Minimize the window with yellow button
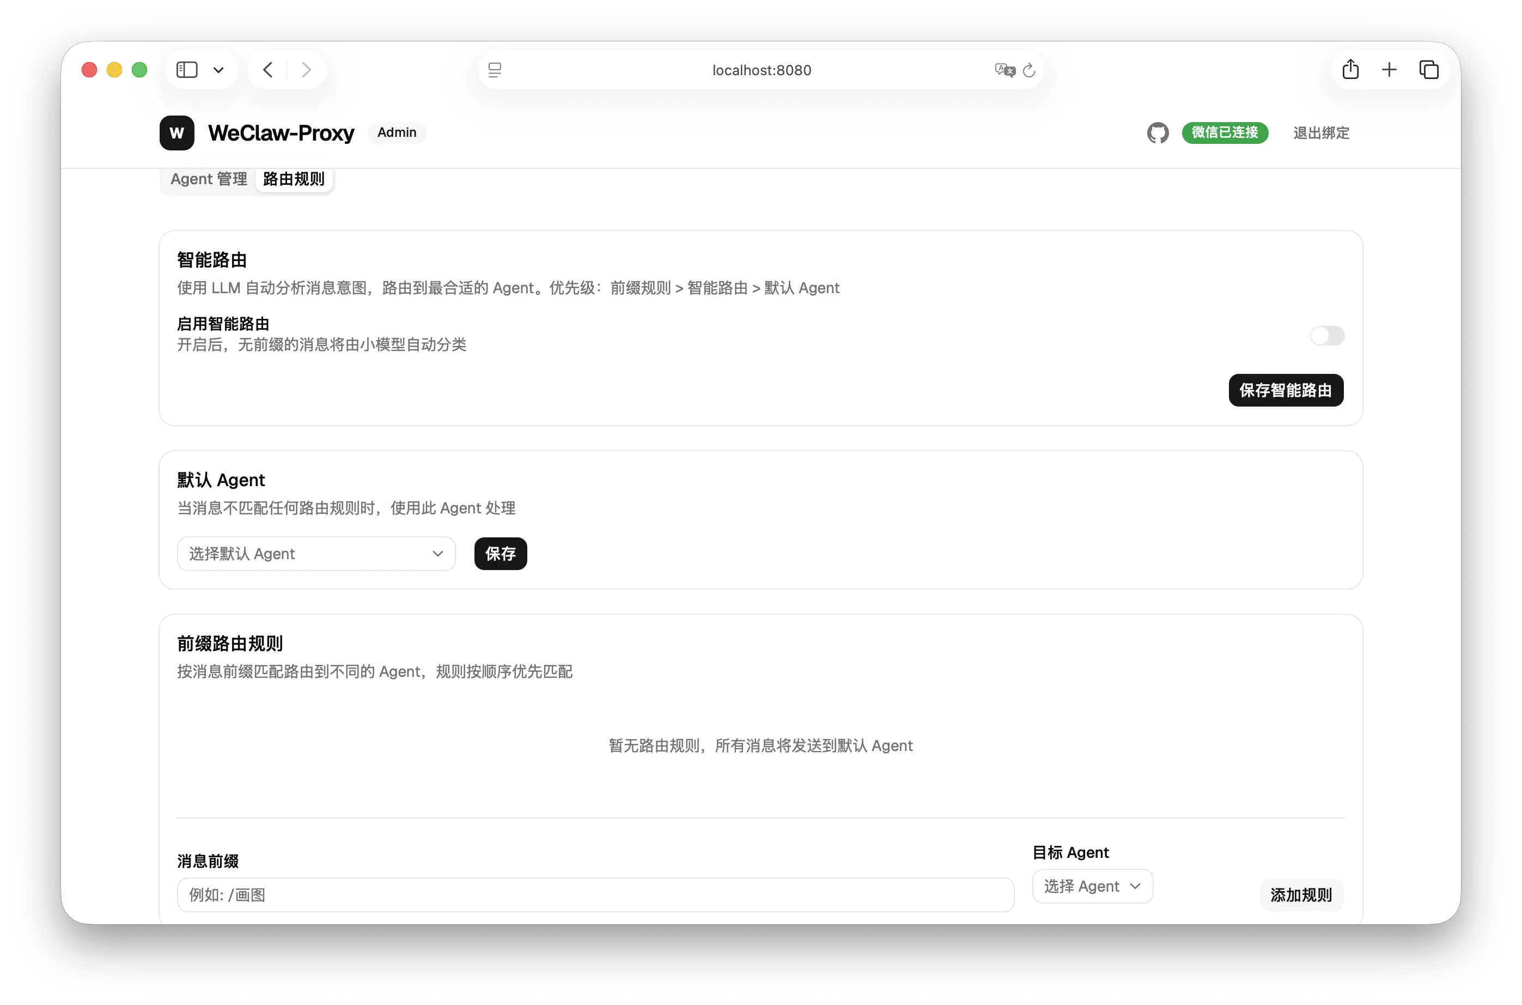Screen dimensions: 1522x1005 (114, 69)
